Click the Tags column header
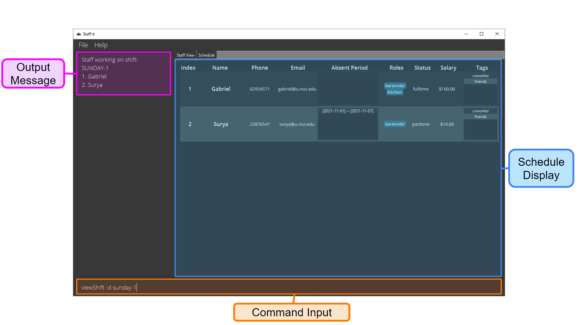 (482, 68)
